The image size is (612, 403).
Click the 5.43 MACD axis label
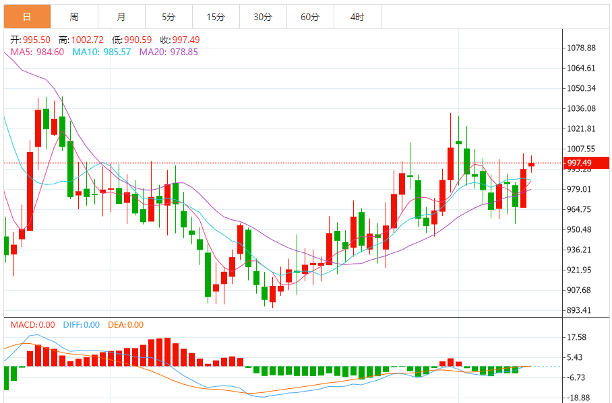click(x=575, y=357)
